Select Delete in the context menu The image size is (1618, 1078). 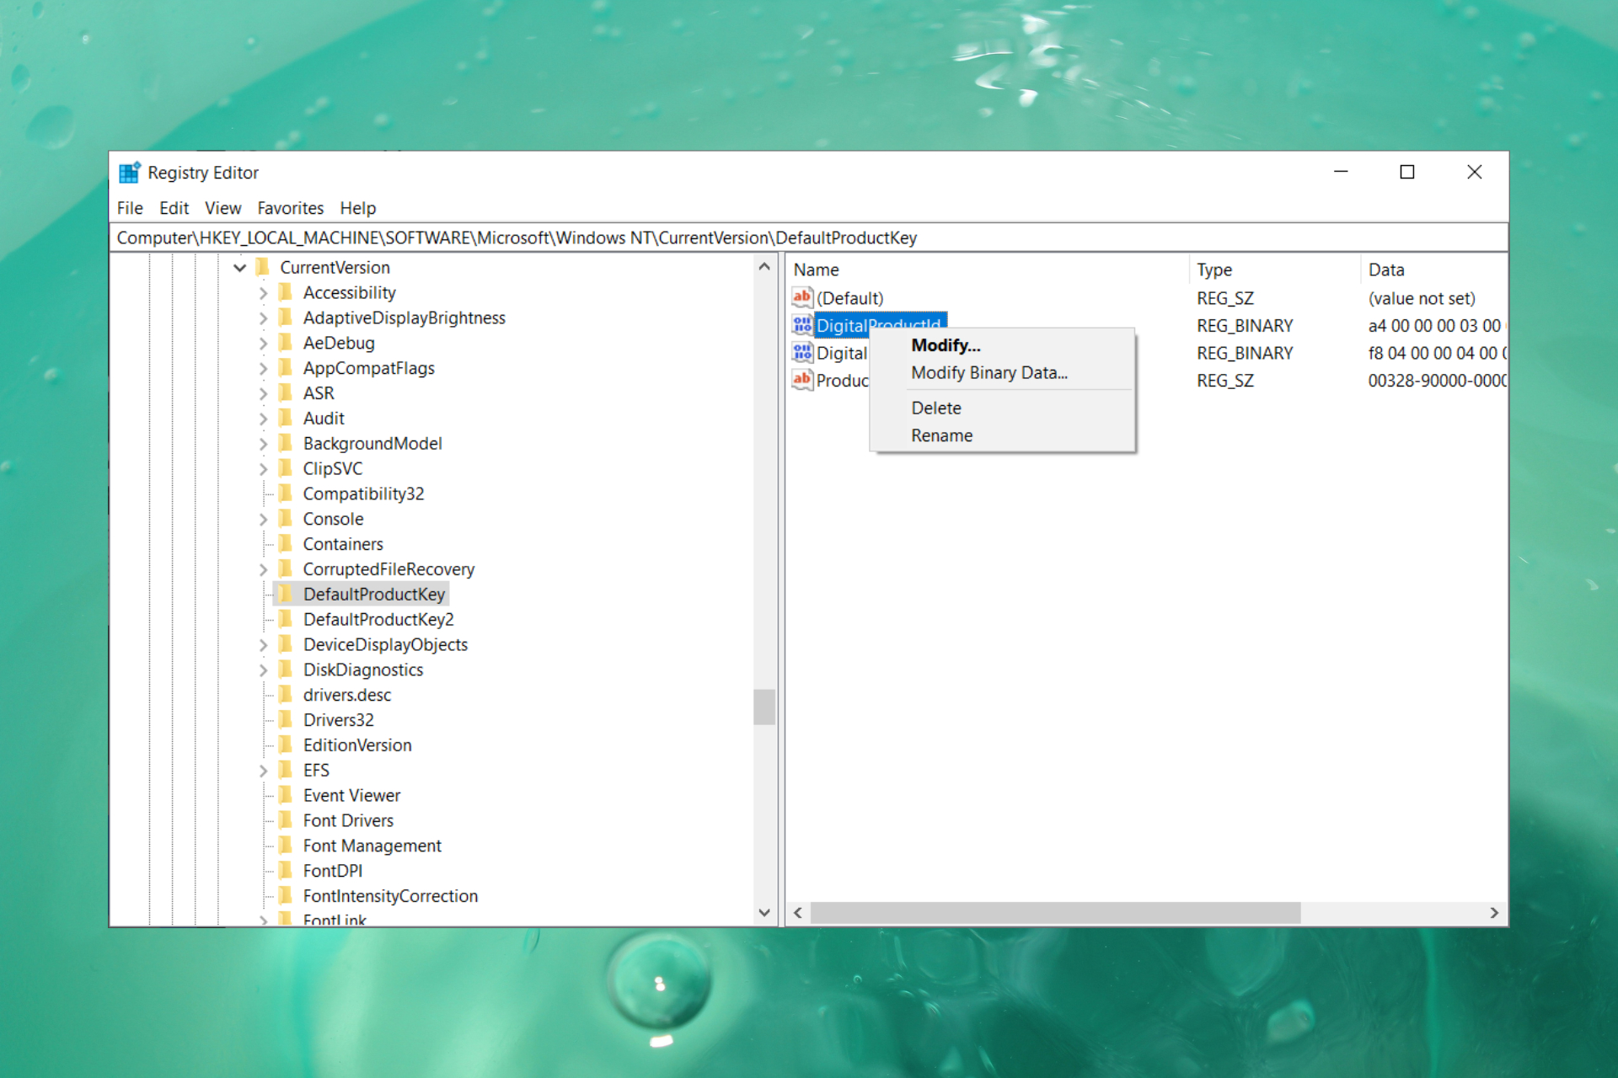[935, 408]
